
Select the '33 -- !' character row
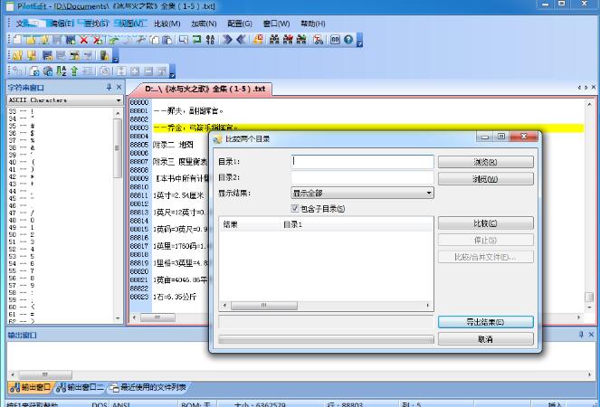pyautogui.click(x=61, y=111)
